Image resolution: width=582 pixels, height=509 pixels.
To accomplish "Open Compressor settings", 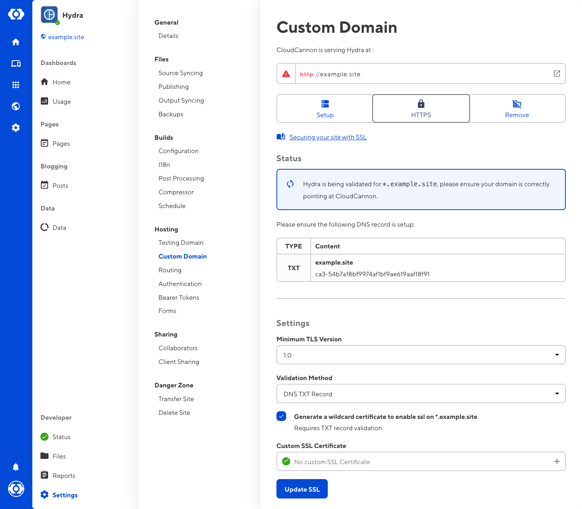I will [176, 192].
